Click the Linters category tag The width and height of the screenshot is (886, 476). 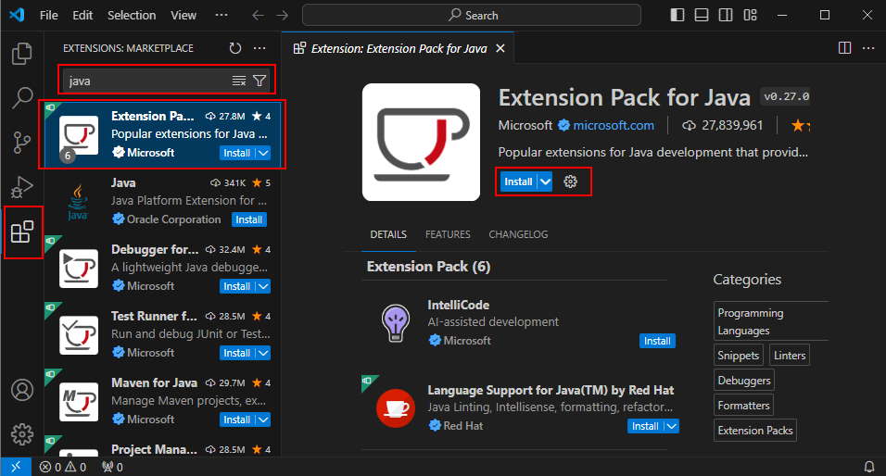click(x=790, y=356)
